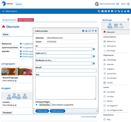Switch to the Musterinstitution tab
The width and height of the screenshot is (131, 122).
(x=9, y=20)
